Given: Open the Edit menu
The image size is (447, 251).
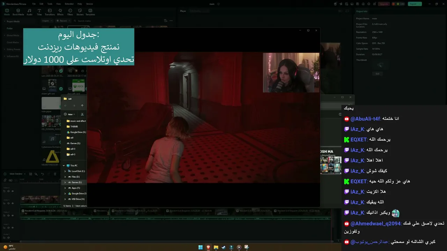Looking at the screenshot, I should coord(41,4).
